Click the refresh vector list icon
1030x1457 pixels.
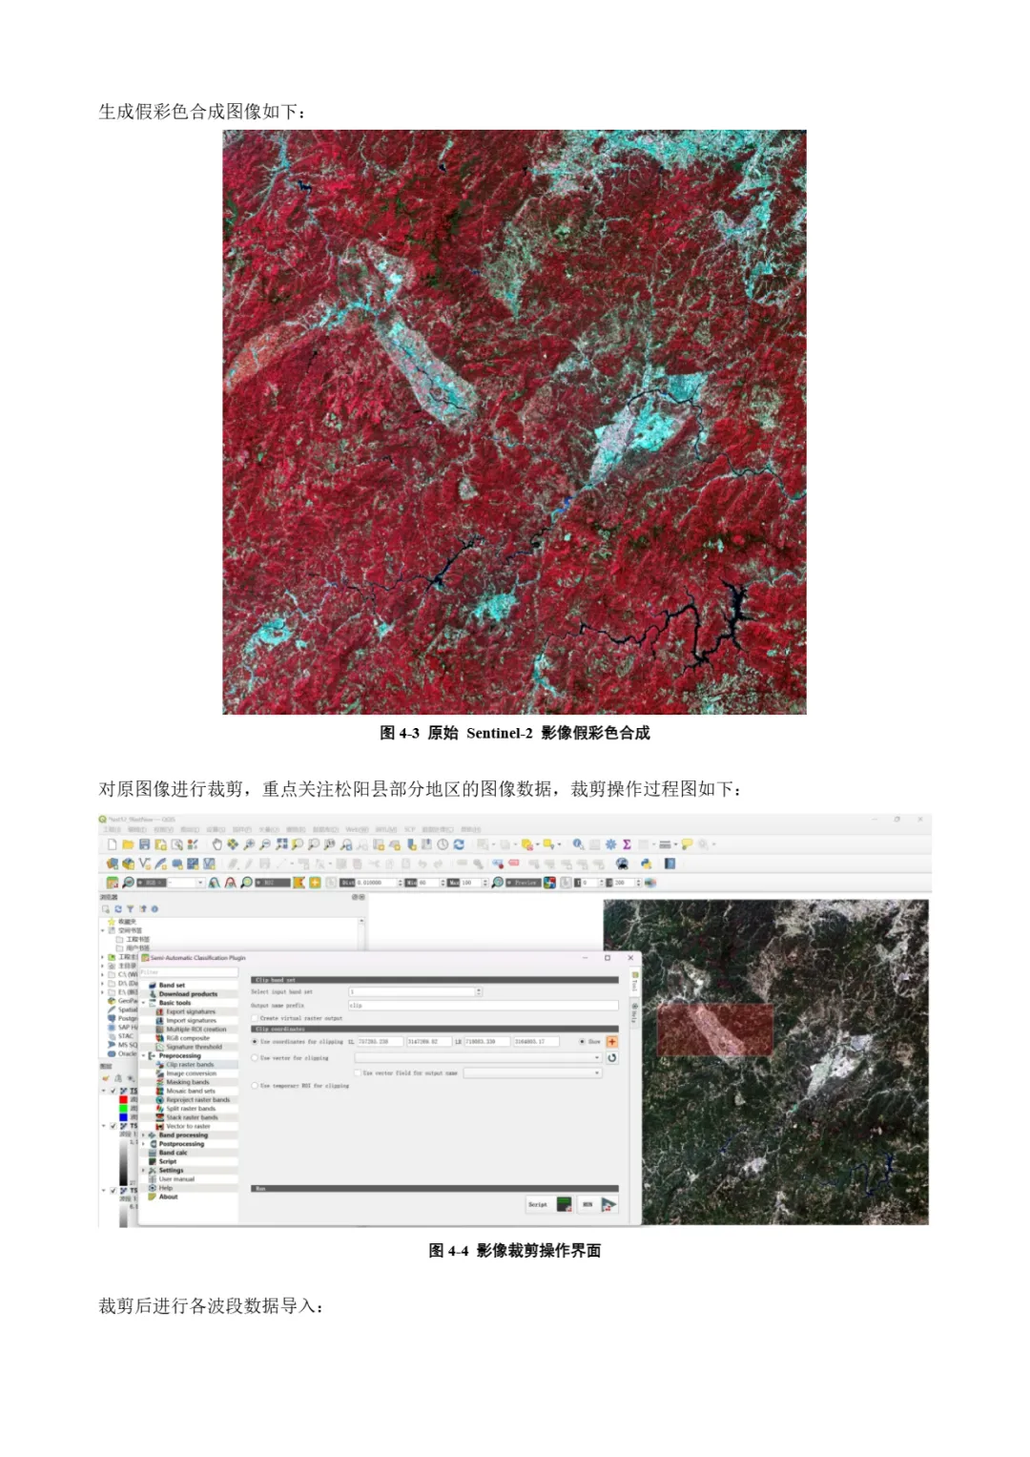[612, 1057]
